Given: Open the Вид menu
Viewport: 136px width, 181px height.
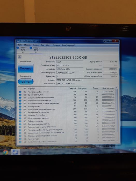Looking at the screenshot, I should tap(42, 45).
